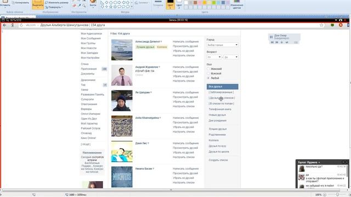Select Цвет 2 background color in Paint
Image resolution: width=351 pixels, height=197 pixels.
point(179,4)
